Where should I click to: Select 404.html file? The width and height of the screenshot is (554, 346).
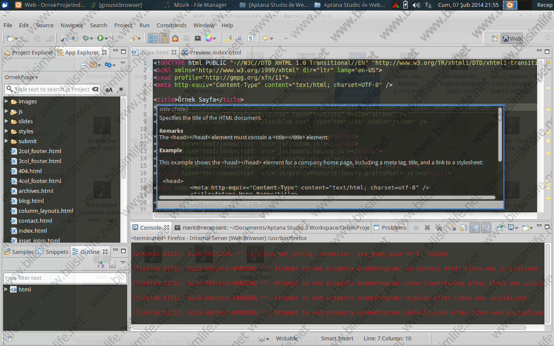click(30, 171)
